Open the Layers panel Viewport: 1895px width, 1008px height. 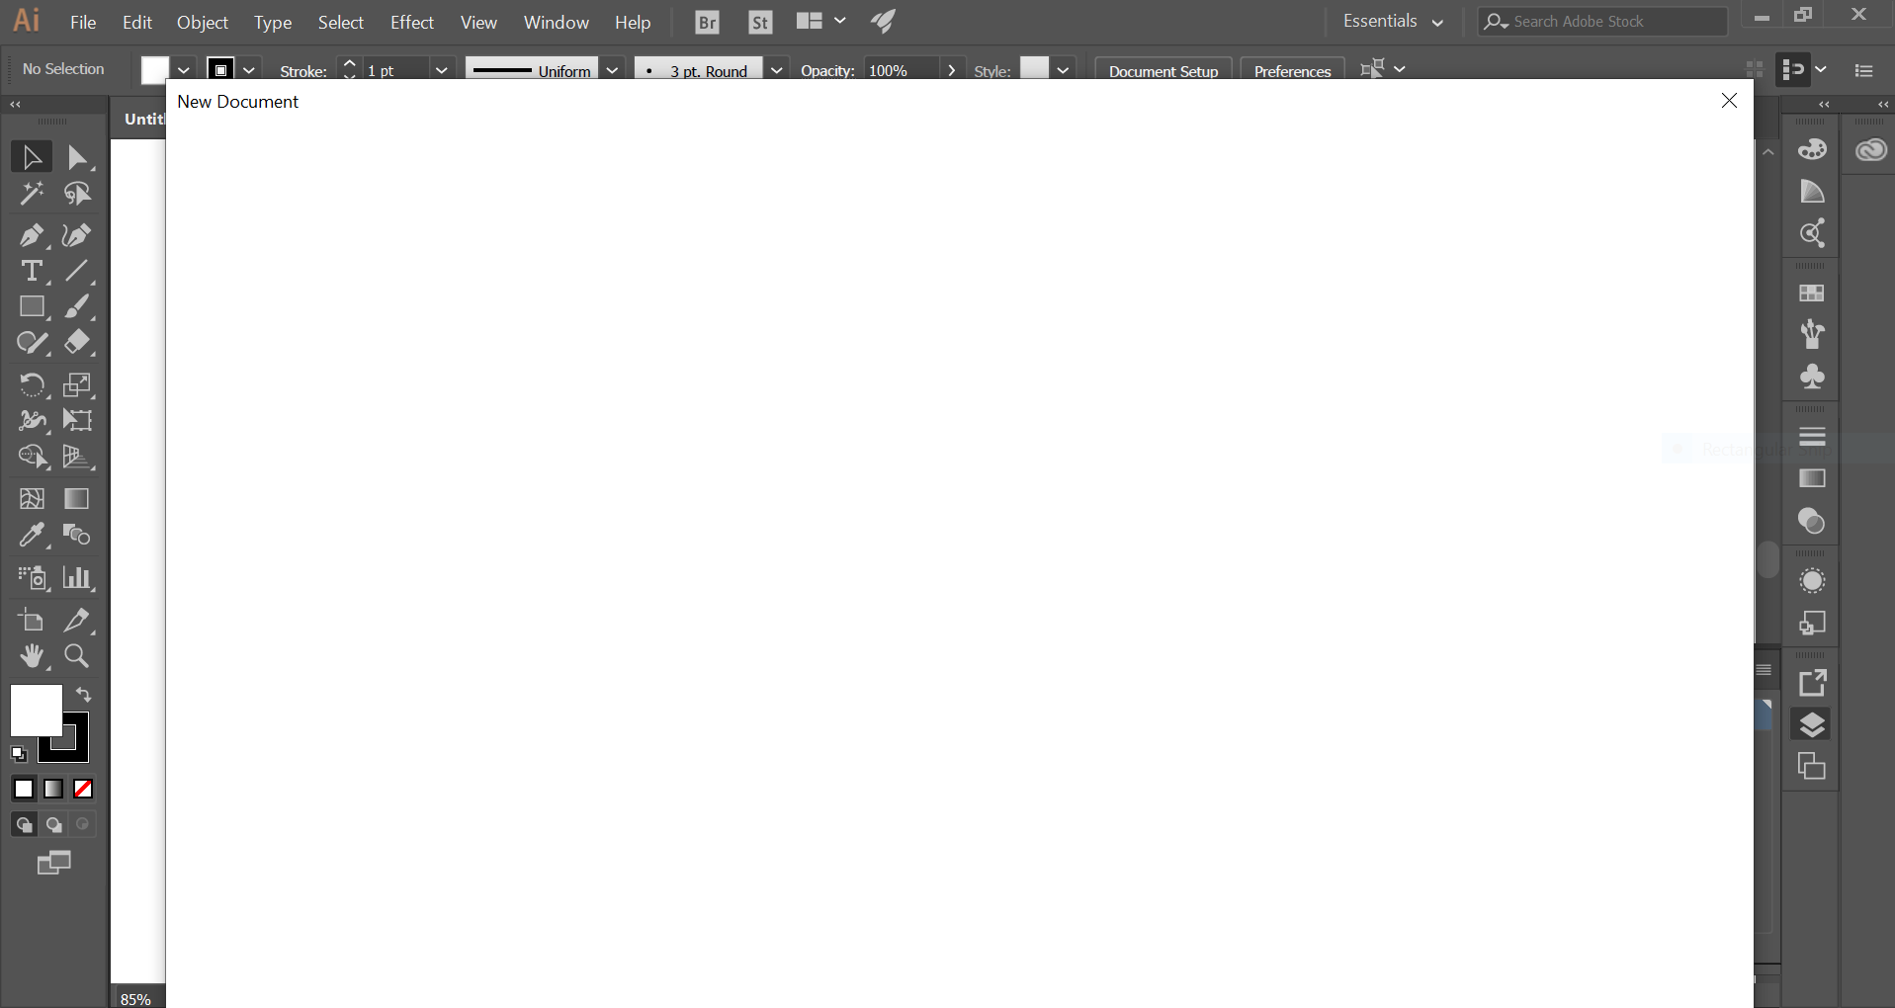pyautogui.click(x=1812, y=724)
